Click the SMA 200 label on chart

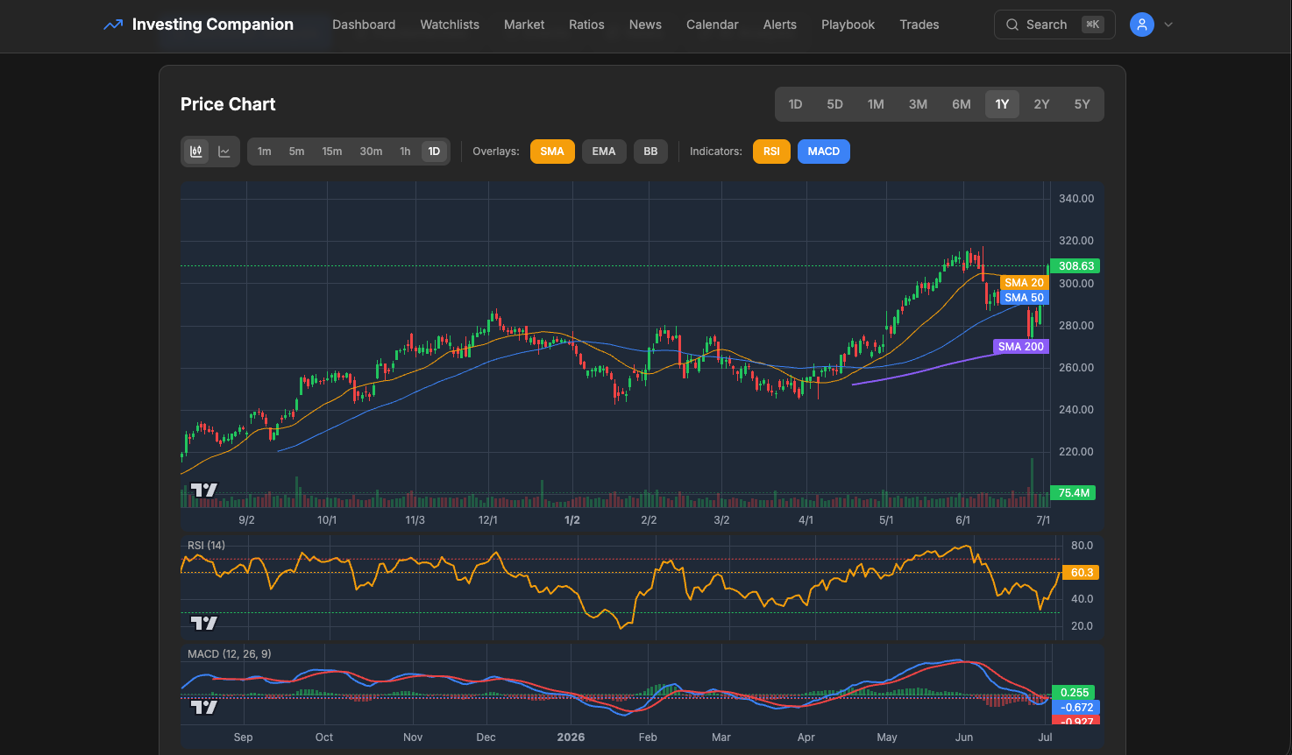tap(1021, 347)
